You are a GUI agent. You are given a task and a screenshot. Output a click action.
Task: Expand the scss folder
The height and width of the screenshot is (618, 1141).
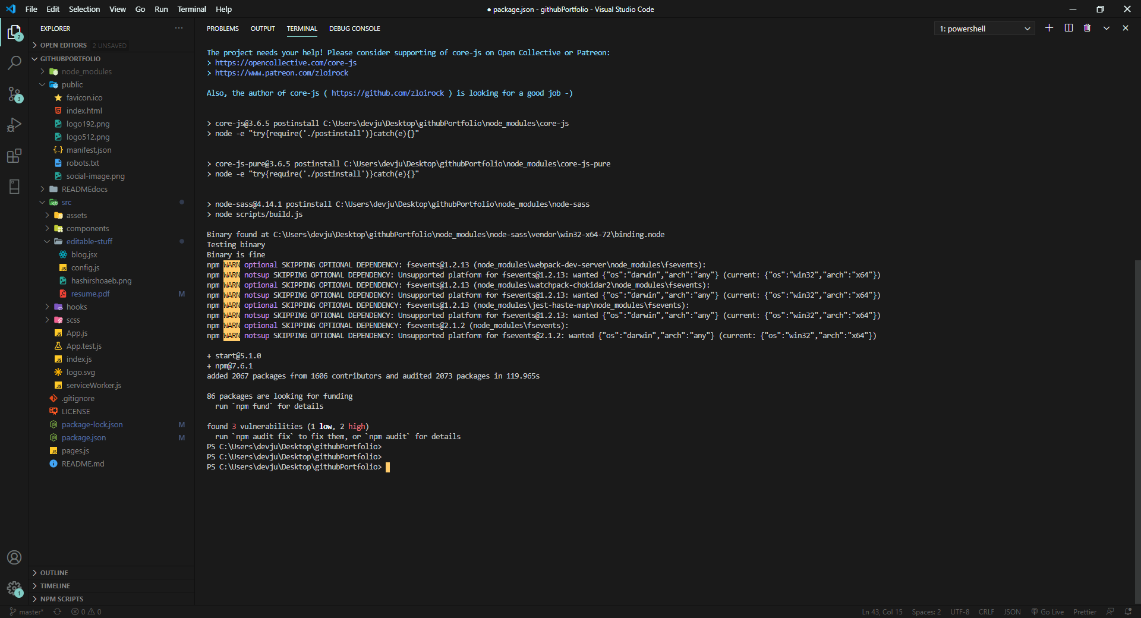(112, 320)
